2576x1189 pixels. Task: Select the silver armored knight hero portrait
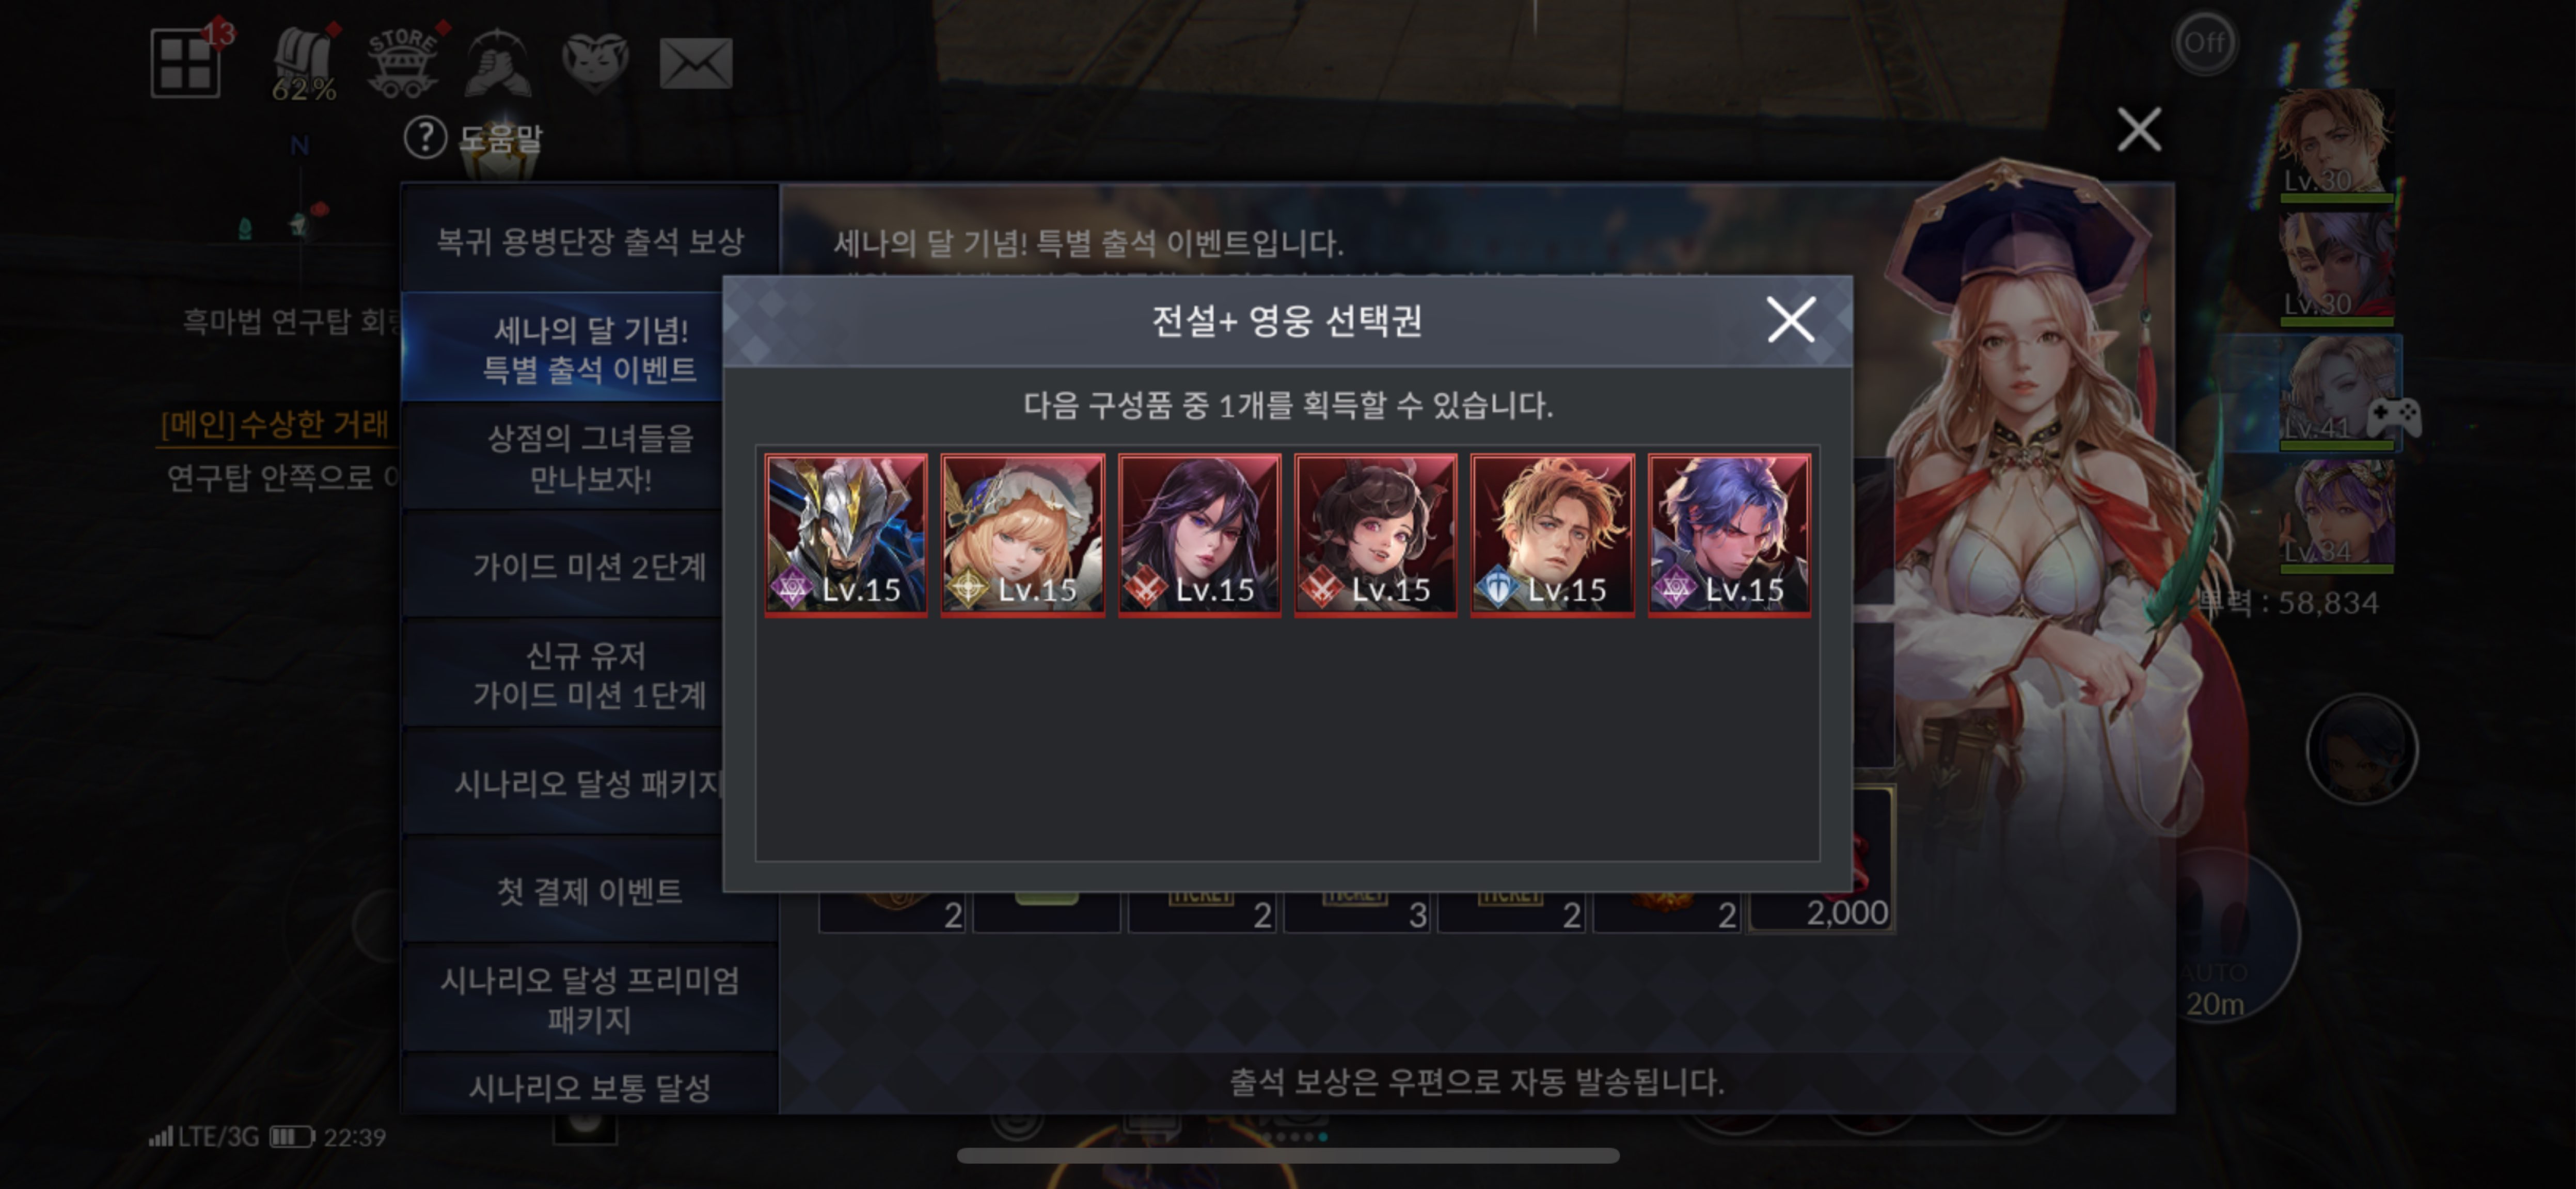pyautogui.click(x=846, y=535)
